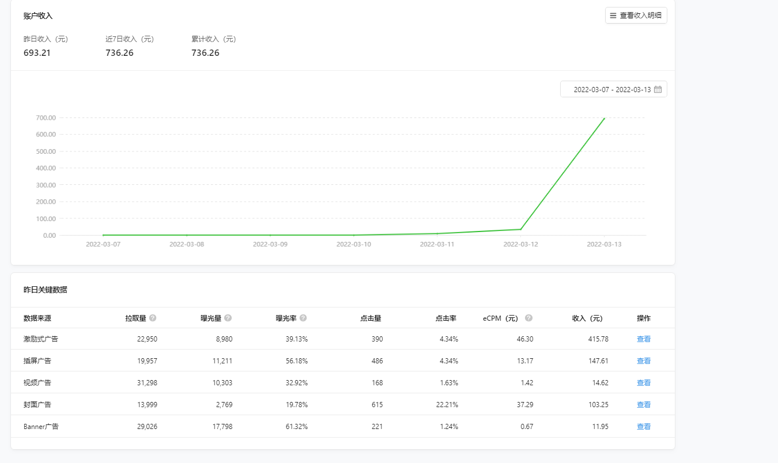
Task: Click the 56.18% exposure rate cell
Action: coord(297,361)
